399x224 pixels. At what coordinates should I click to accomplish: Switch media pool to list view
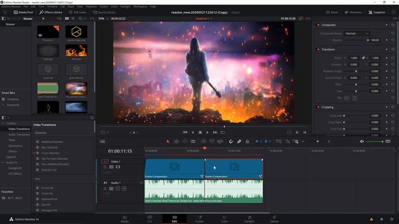(x=73, y=19)
